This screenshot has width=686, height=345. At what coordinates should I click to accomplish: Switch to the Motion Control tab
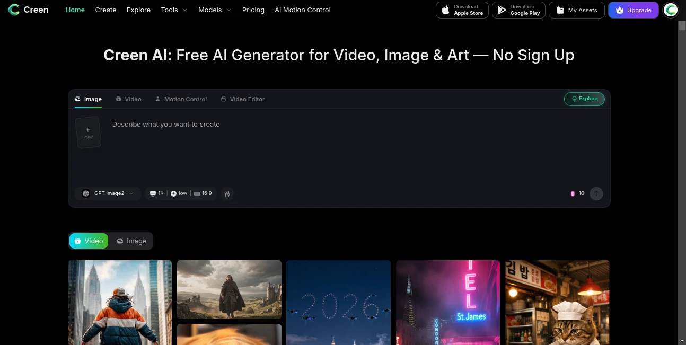(x=181, y=99)
